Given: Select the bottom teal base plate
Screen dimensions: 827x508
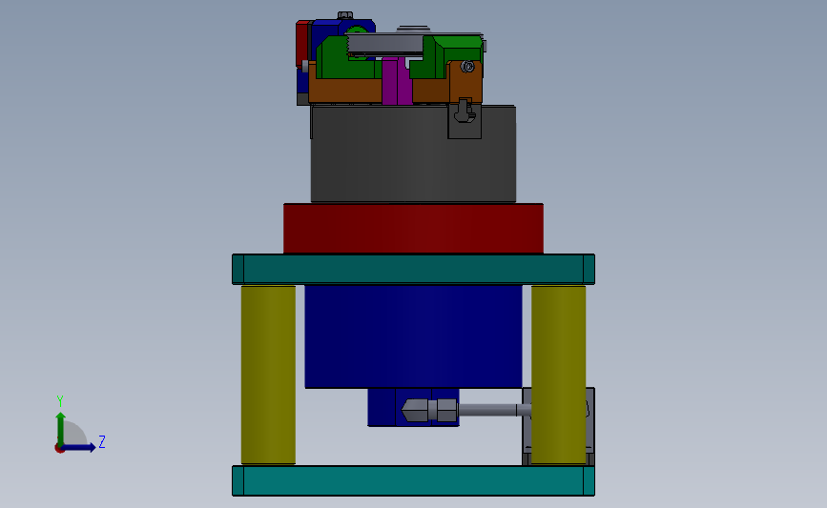Looking at the screenshot, I should pyautogui.click(x=414, y=480).
